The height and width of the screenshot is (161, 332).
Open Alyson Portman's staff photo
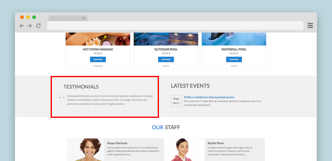[x=86, y=149]
